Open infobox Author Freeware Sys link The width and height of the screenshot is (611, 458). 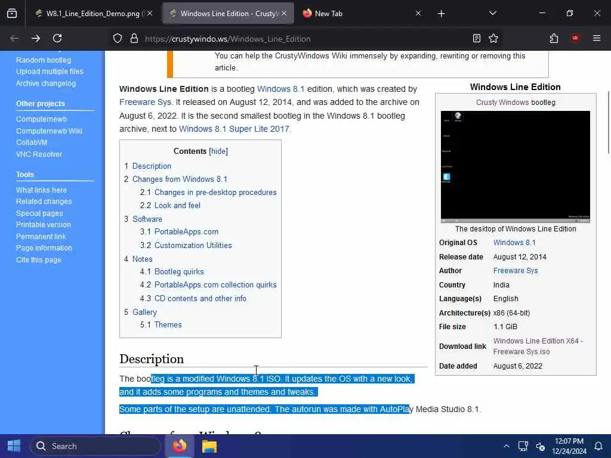point(515,271)
